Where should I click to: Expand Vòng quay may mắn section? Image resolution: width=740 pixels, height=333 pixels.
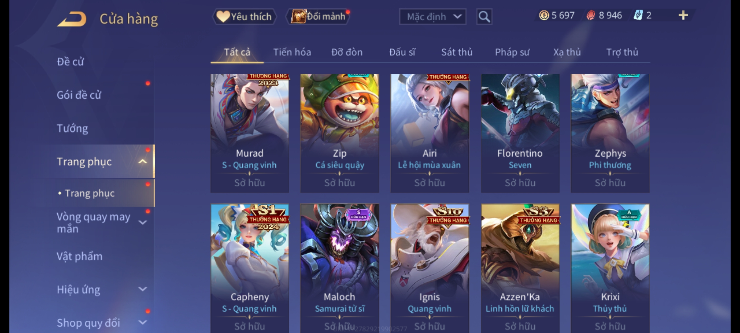click(x=142, y=222)
